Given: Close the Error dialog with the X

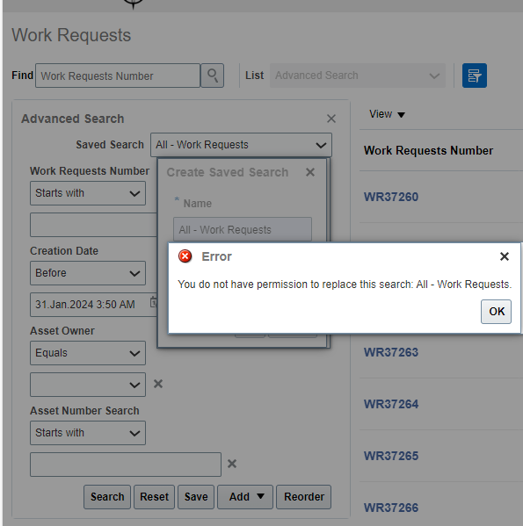Looking at the screenshot, I should (x=505, y=256).
